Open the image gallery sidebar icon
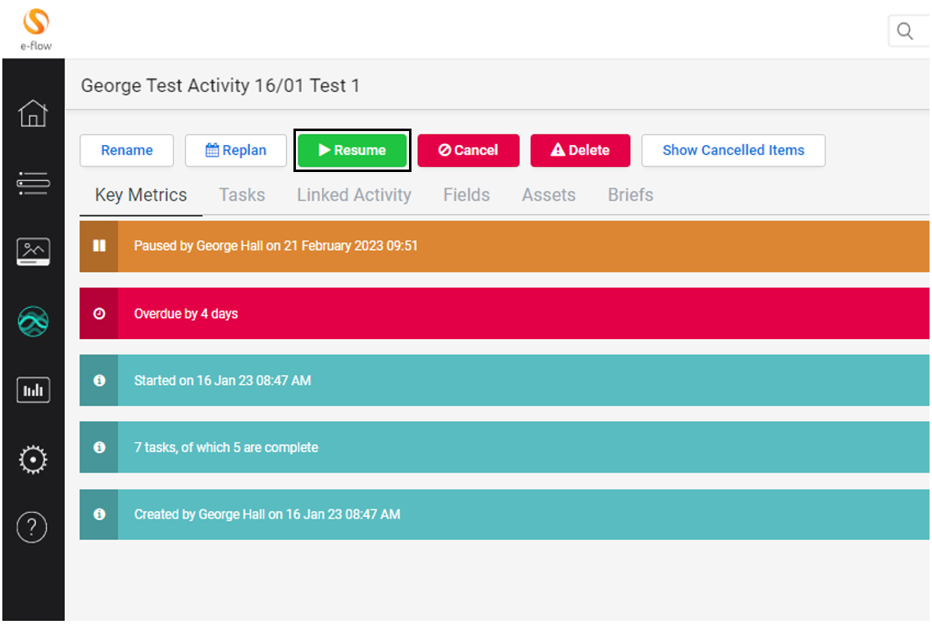 33,251
